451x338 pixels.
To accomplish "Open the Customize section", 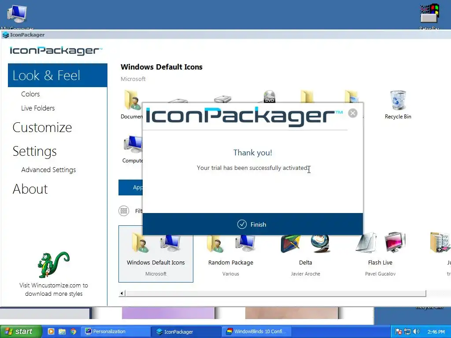I will click(42, 127).
